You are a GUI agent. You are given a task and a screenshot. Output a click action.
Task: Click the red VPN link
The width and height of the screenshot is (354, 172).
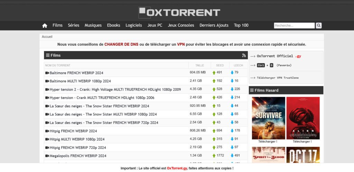[181, 45]
